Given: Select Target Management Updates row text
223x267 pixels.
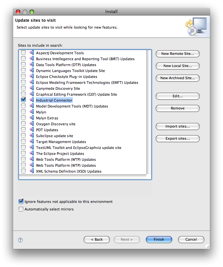Looking at the screenshot, I should [x=61, y=142].
